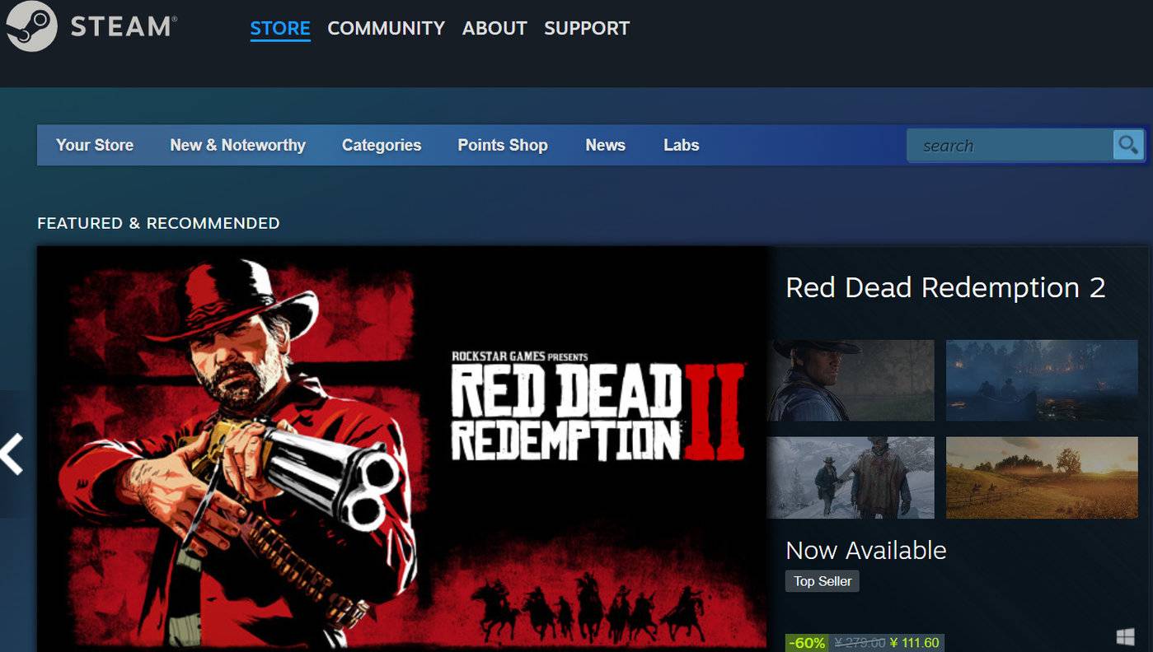The width and height of the screenshot is (1153, 652).
Task: Expand the Your Store menu
Action: [x=95, y=145]
